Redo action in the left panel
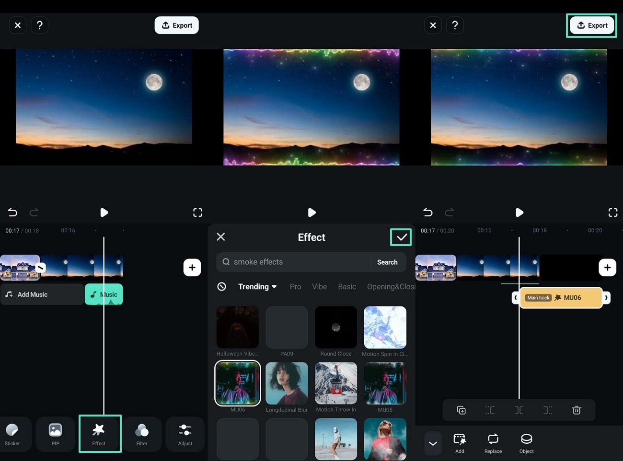The image size is (623, 461). tap(34, 212)
